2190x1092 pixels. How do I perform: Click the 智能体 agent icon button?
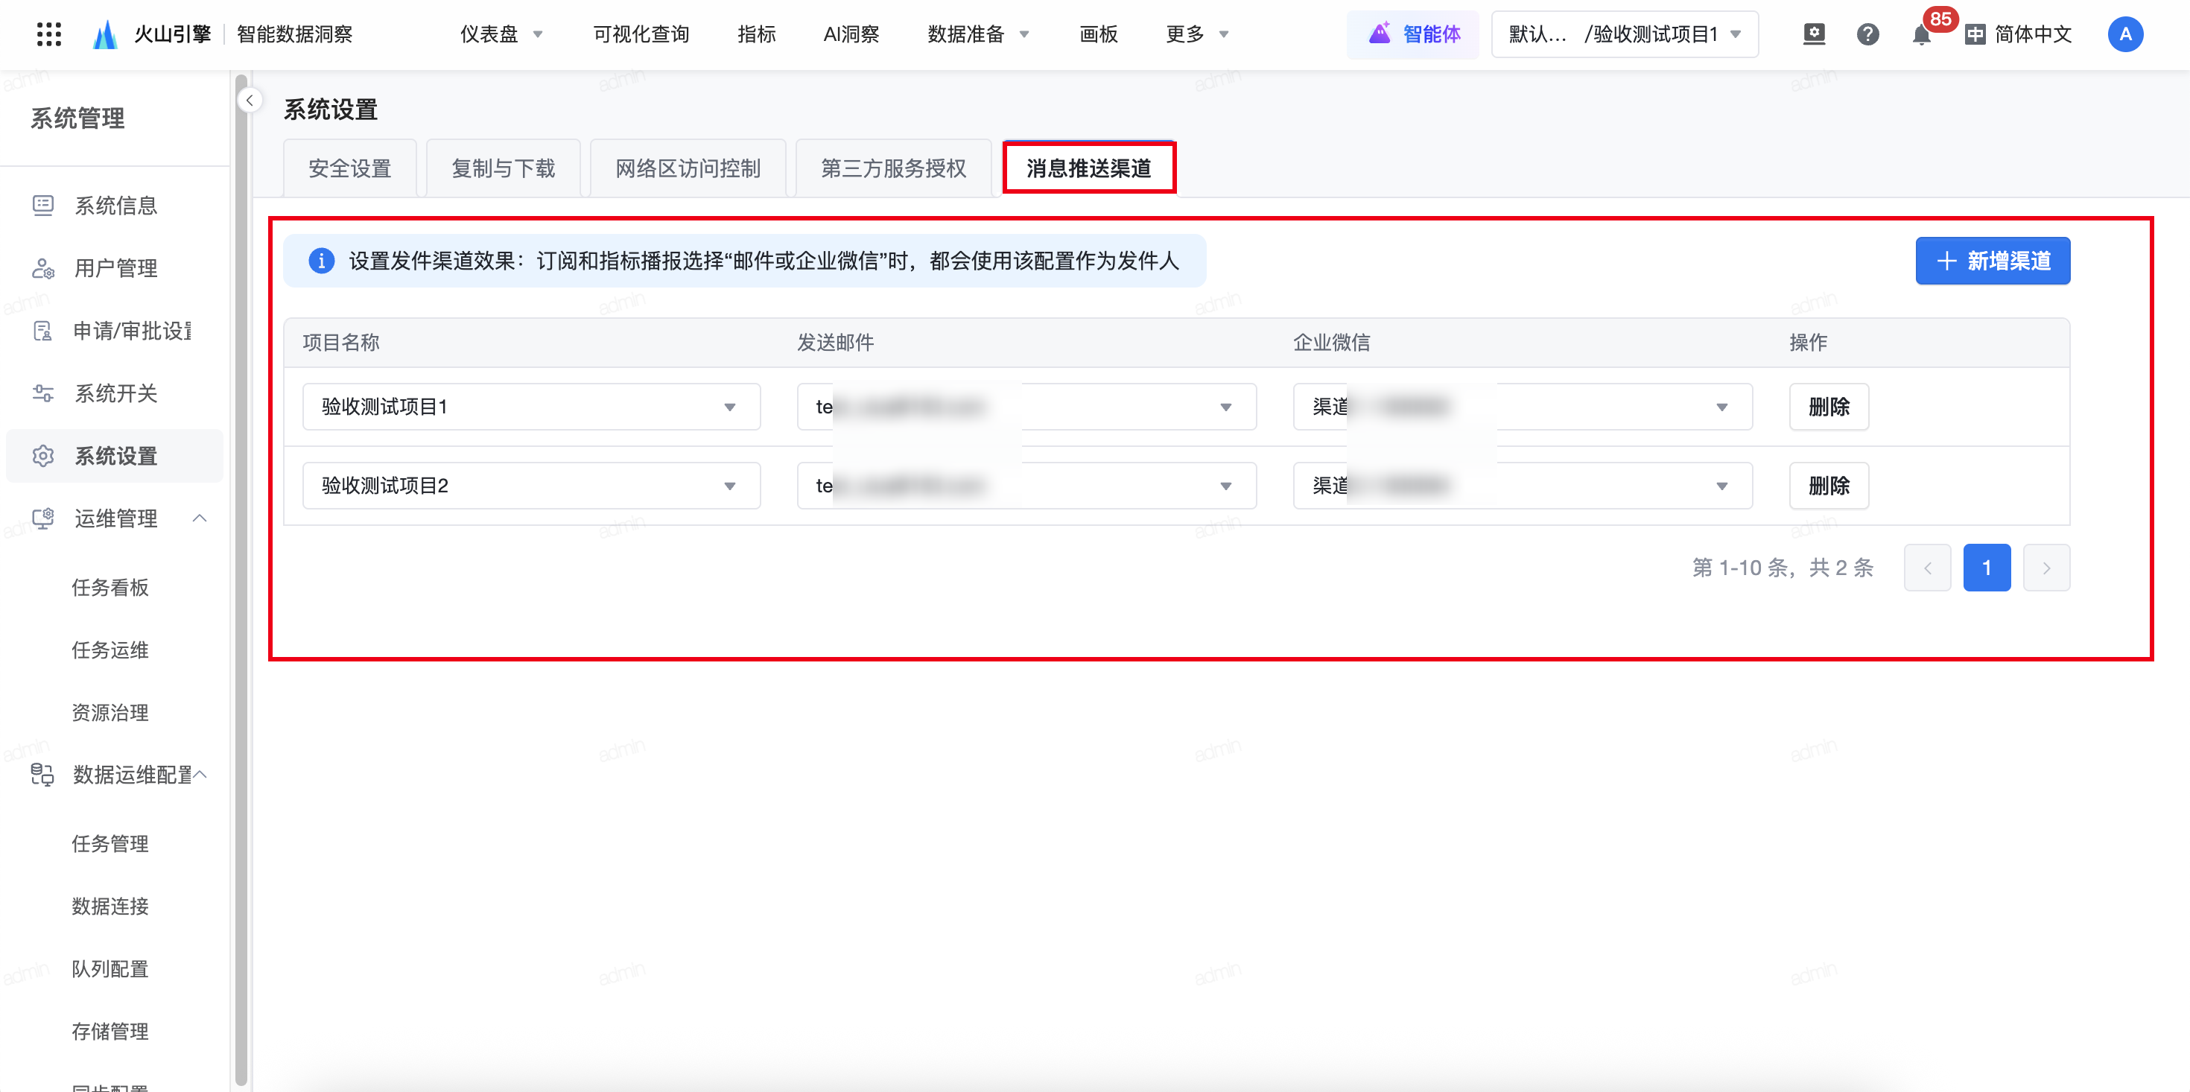(x=1413, y=34)
